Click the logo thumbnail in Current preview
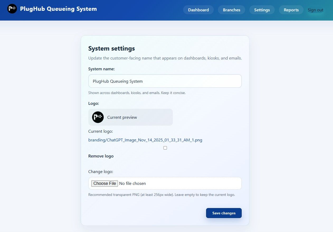Image resolution: width=333 pixels, height=232 pixels. [98, 117]
